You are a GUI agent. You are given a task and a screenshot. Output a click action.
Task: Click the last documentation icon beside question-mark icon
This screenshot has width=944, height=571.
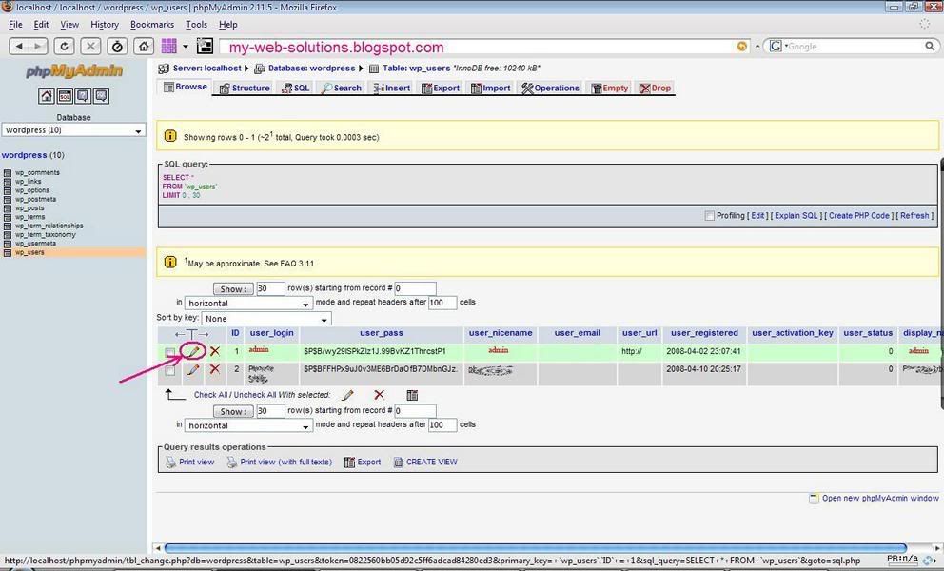tap(101, 96)
